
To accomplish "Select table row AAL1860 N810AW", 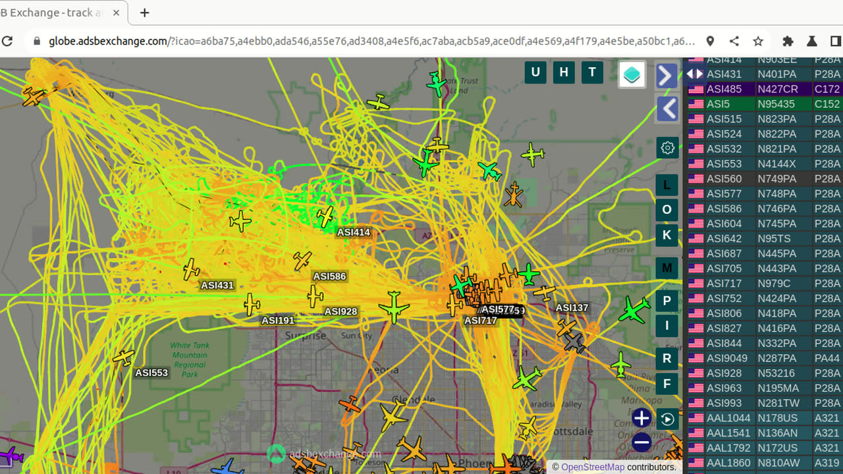I will coord(765,463).
